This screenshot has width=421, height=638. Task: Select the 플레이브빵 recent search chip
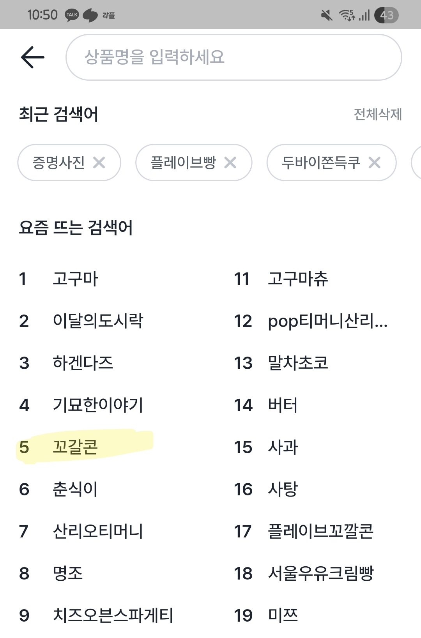[183, 163]
